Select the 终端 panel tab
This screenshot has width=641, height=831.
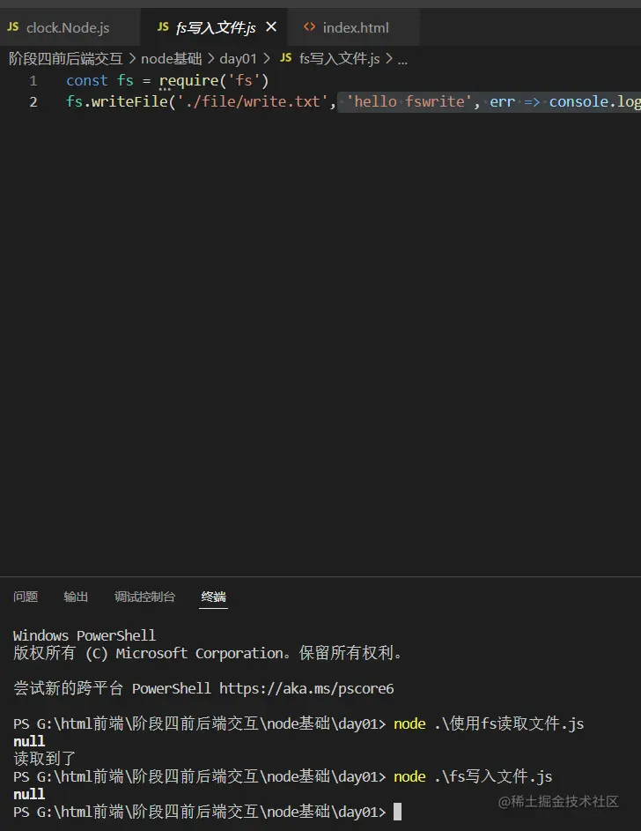click(x=213, y=597)
